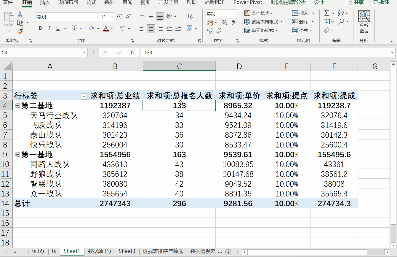Switch to the 数据源 (1) sheet tab
This screenshot has width=397, height=257.
(x=99, y=251)
